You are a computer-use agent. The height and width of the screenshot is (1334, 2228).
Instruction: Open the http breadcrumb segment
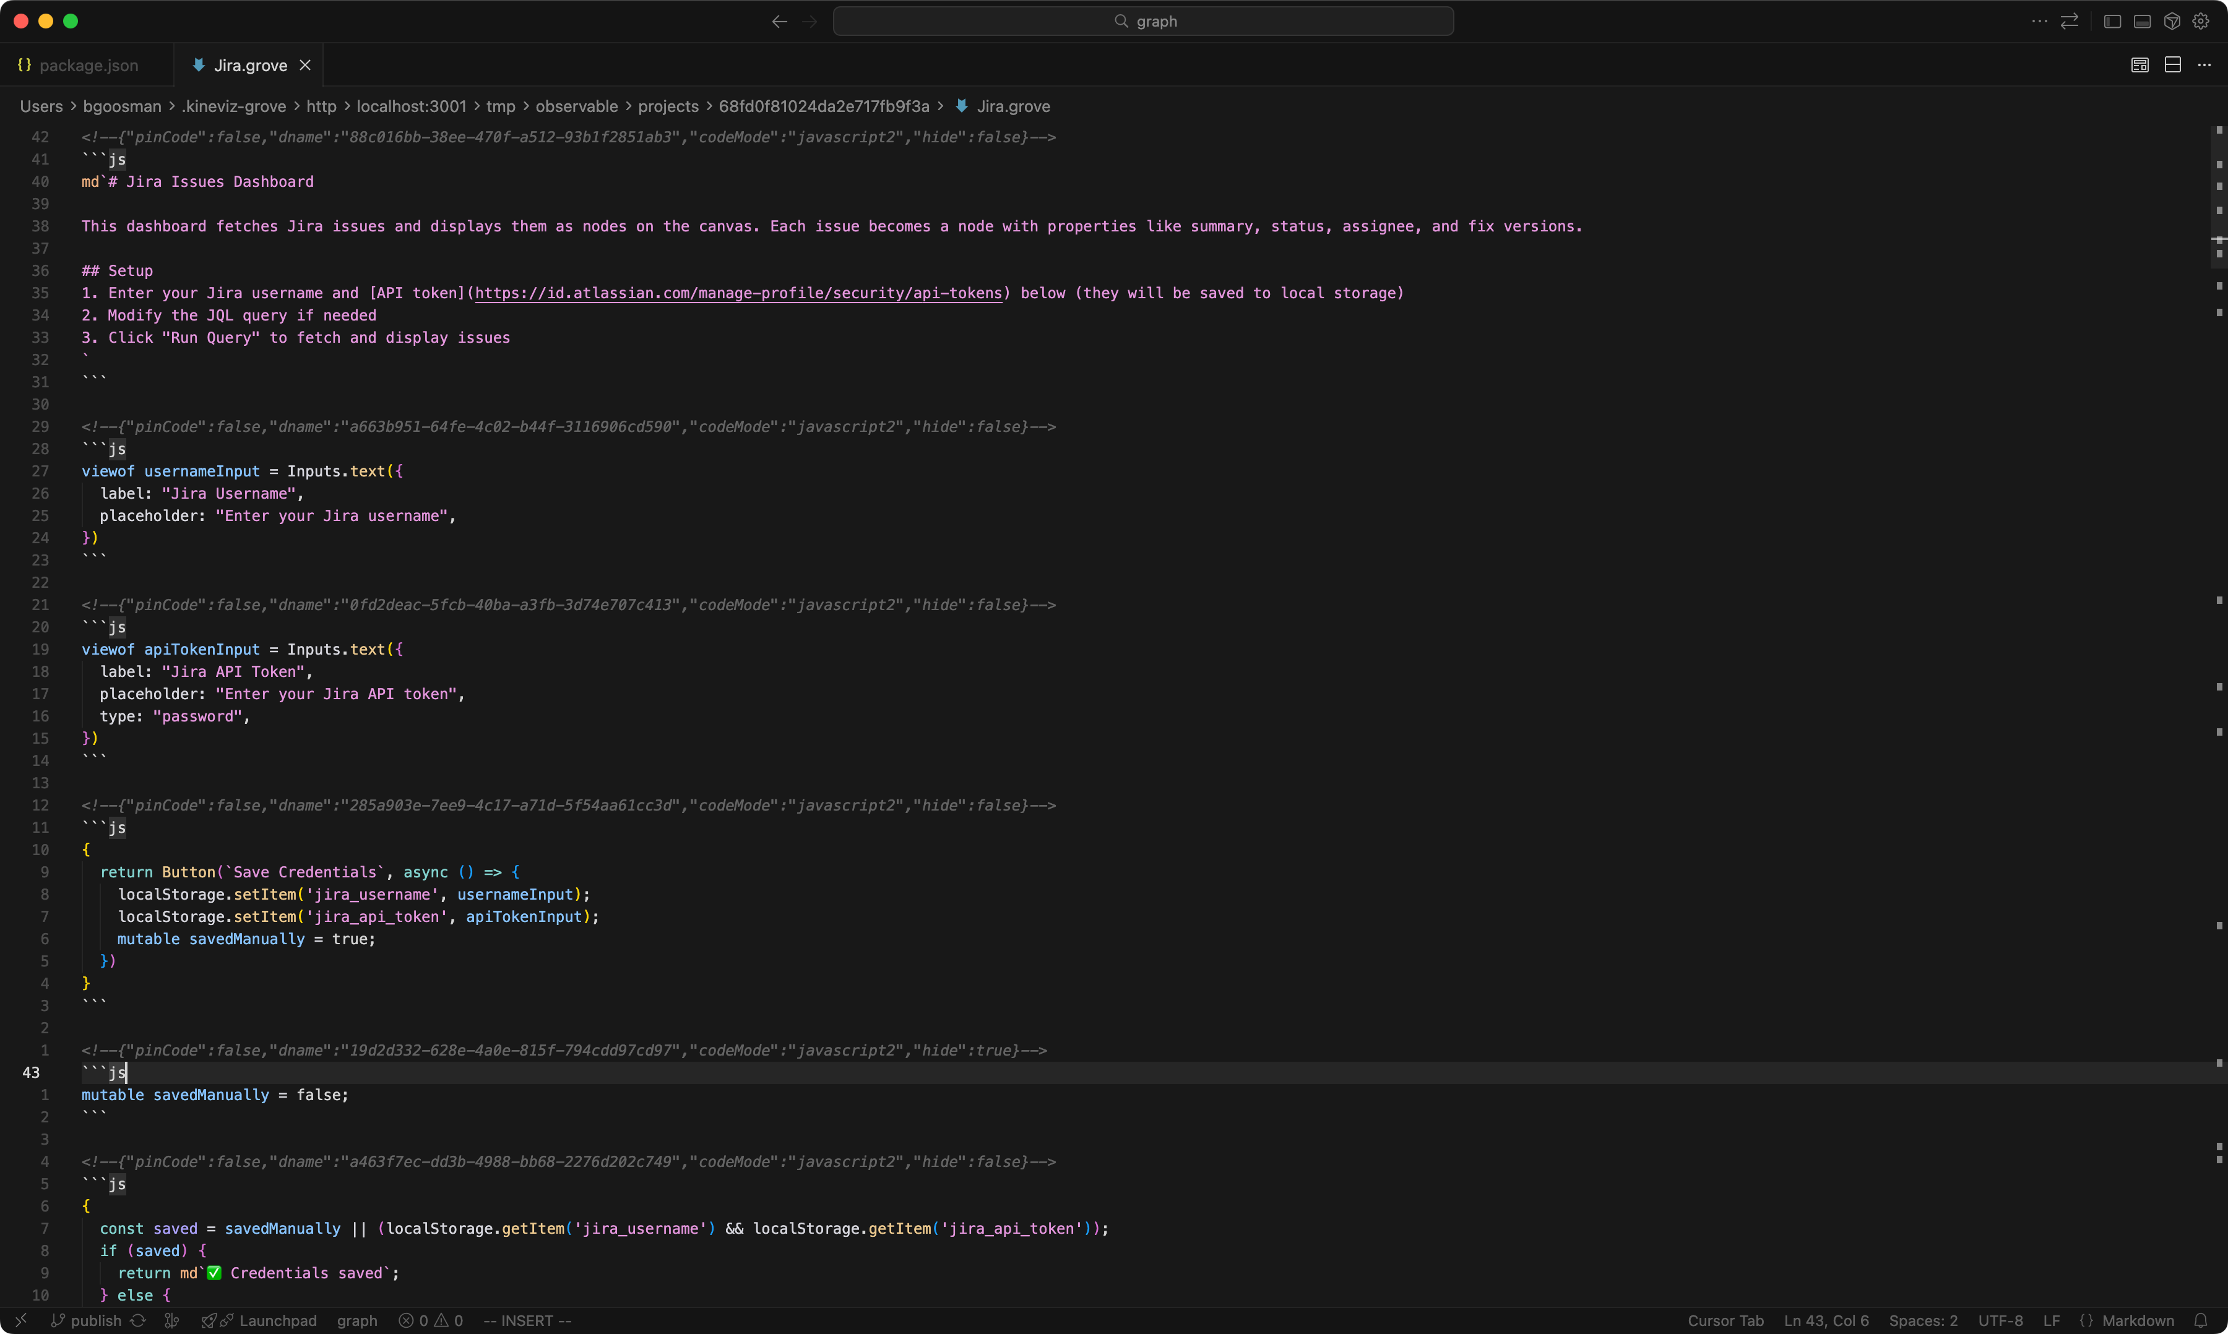point(321,106)
